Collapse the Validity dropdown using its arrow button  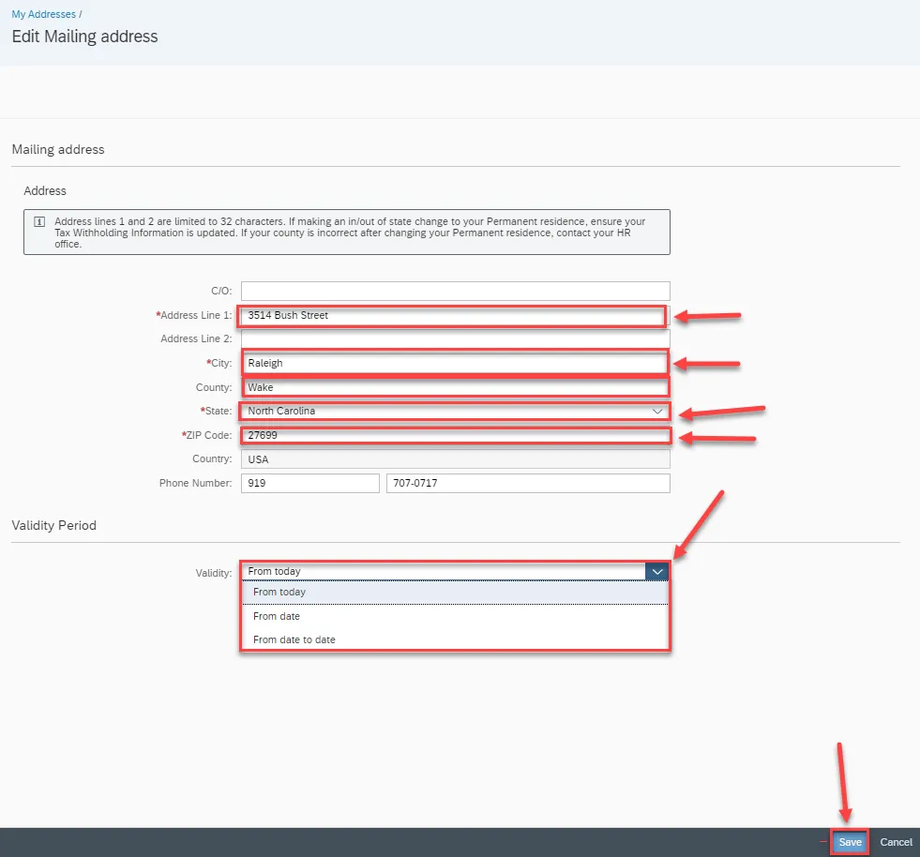(657, 571)
